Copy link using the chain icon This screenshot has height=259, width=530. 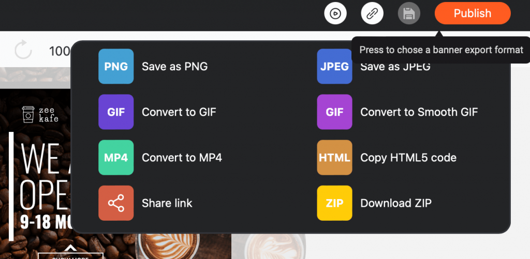[372, 13]
